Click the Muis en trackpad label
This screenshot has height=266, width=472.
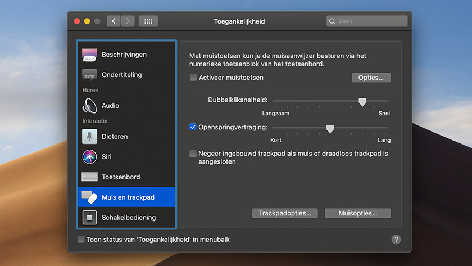tap(128, 197)
